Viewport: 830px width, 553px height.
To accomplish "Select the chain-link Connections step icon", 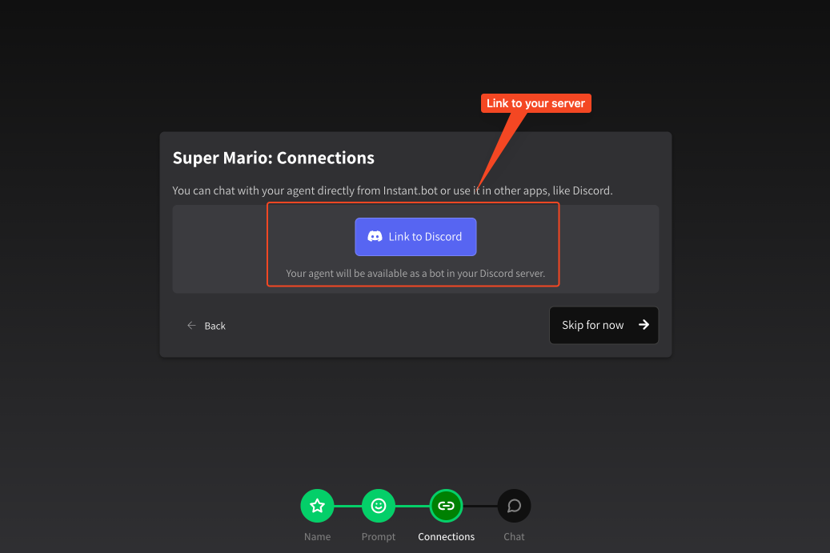I will click(x=447, y=506).
